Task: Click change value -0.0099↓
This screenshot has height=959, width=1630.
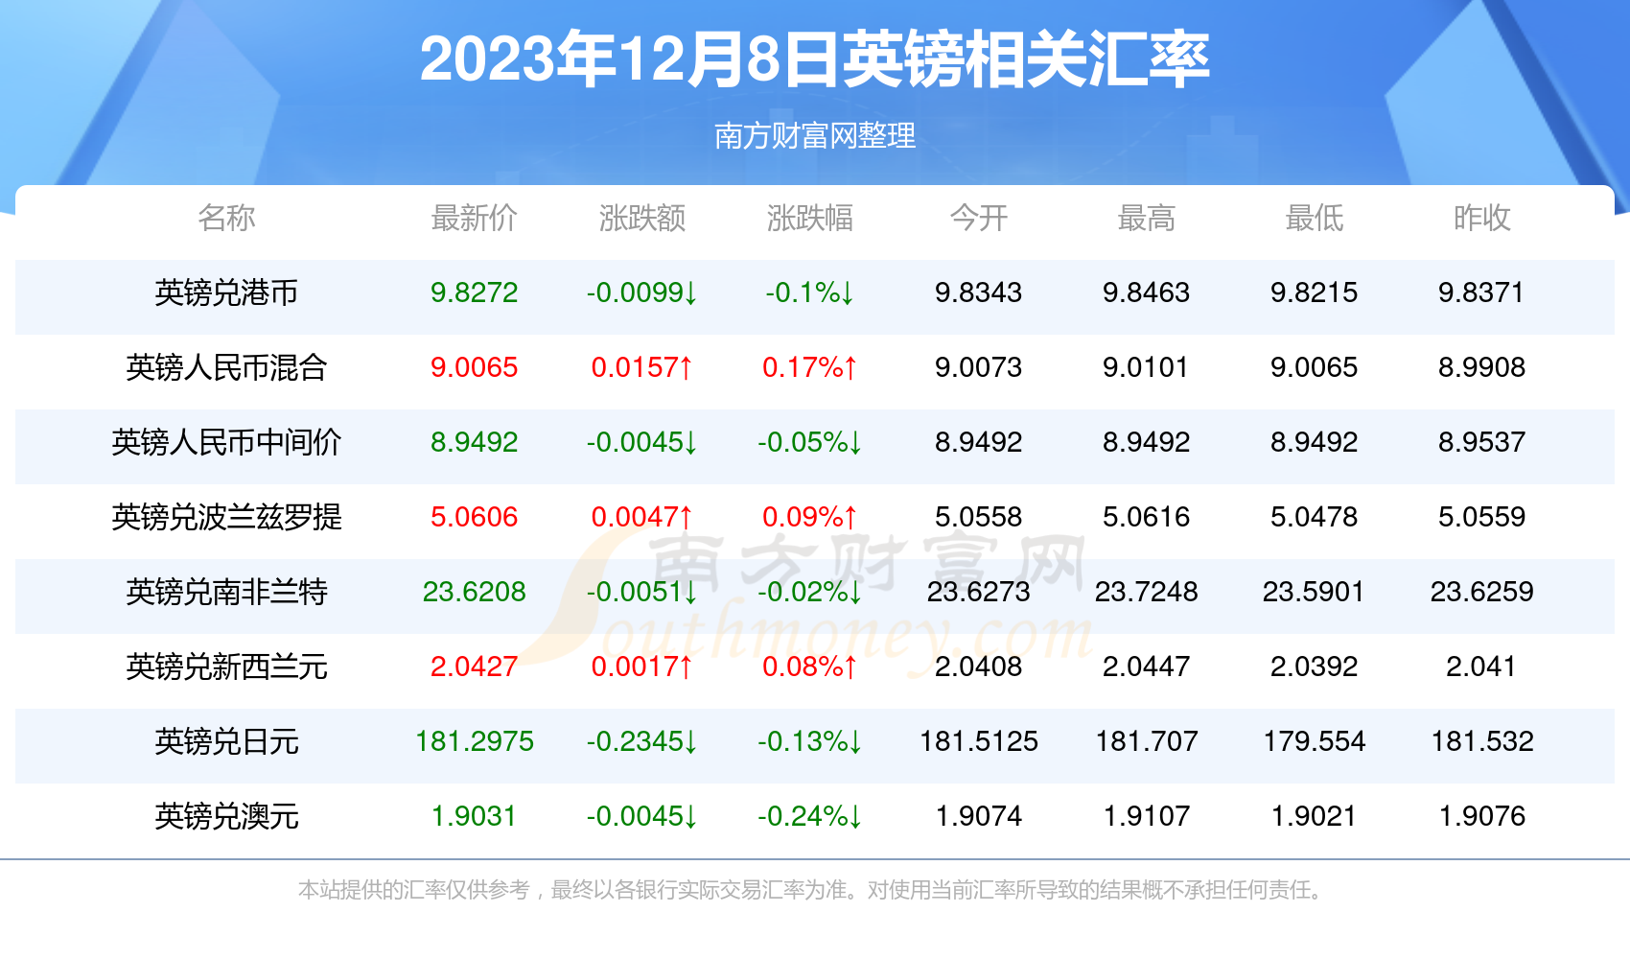Action: point(641,292)
